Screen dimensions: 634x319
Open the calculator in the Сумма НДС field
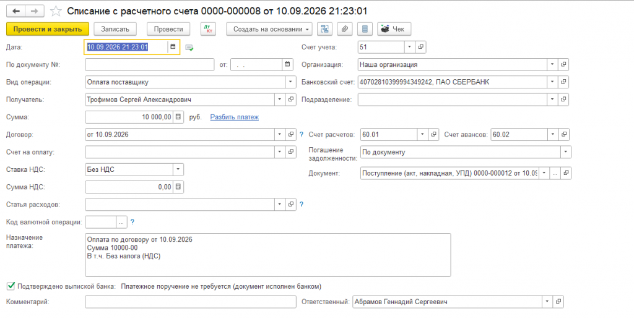[x=178, y=187]
